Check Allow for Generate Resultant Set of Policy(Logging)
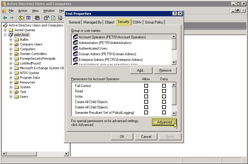This screenshot has width=248, height=164. point(146,113)
